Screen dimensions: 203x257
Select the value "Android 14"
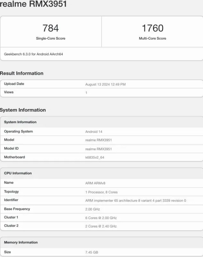[94, 132]
